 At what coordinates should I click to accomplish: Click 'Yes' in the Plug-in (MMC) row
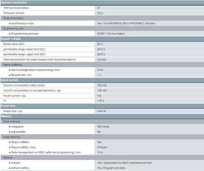[99, 142]
